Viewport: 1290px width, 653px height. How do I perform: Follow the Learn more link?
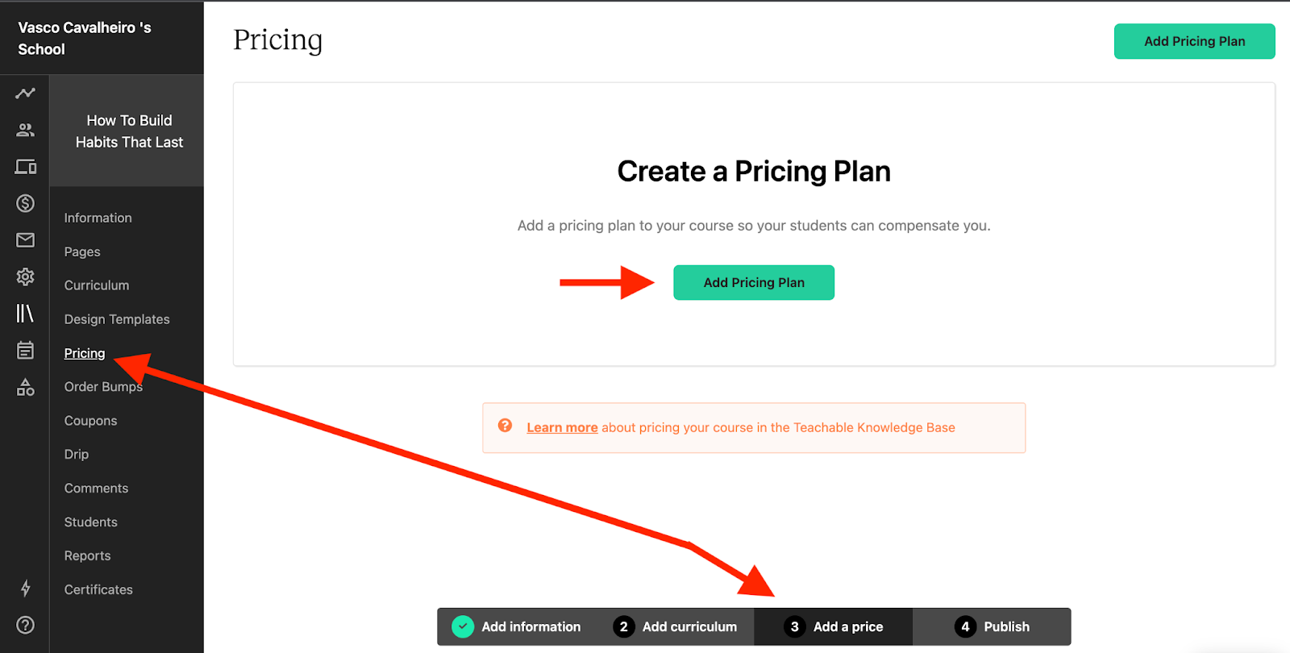(562, 428)
